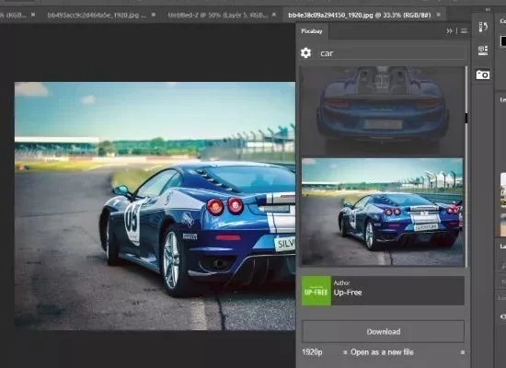Open the 'Open as a new file' dropdown

pyautogui.click(x=408, y=352)
